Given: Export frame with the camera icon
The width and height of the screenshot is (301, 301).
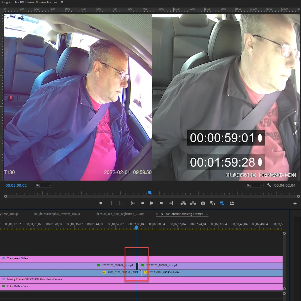Looking at the screenshot, I should [x=203, y=203].
